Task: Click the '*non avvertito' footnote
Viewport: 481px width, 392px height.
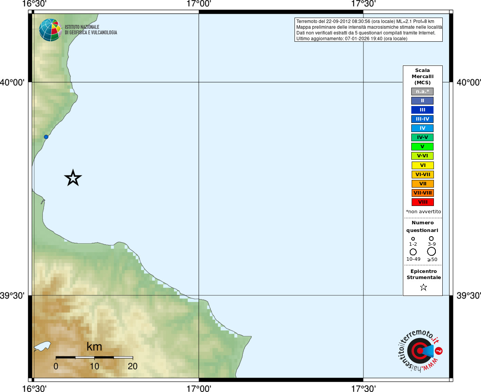Action: tap(423, 212)
